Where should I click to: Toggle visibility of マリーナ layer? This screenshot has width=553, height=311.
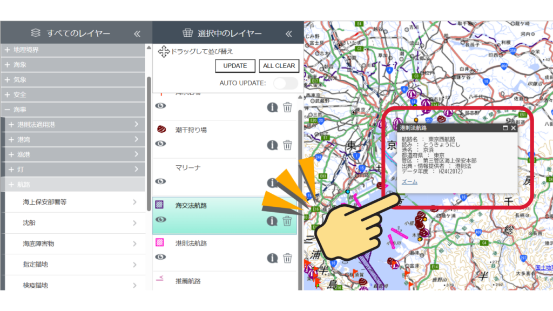(x=160, y=181)
